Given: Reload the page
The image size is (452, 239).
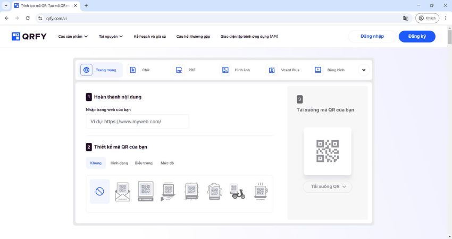Looking at the screenshot, I should 28,18.
